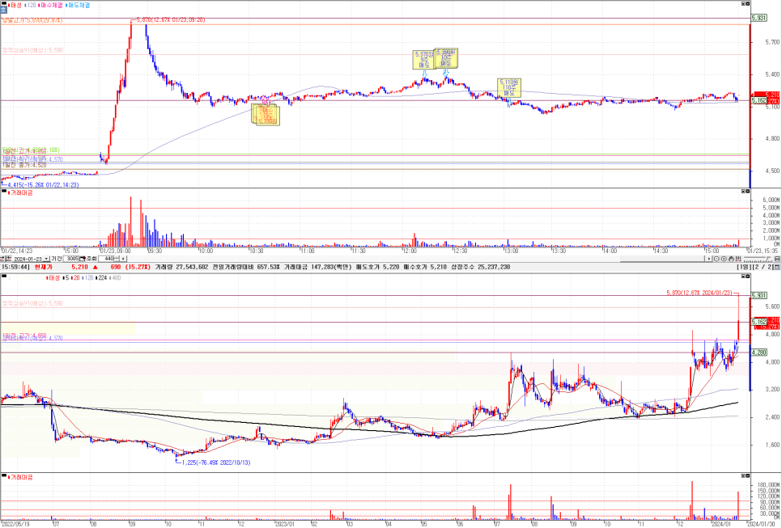
Task: Click the close icon of the upper 거래대금 pane
Action: [747, 192]
